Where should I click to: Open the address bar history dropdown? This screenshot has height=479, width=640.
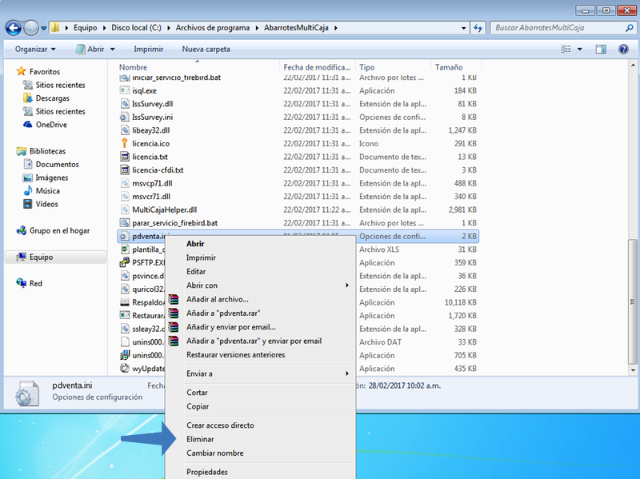[x=463, y=28]
